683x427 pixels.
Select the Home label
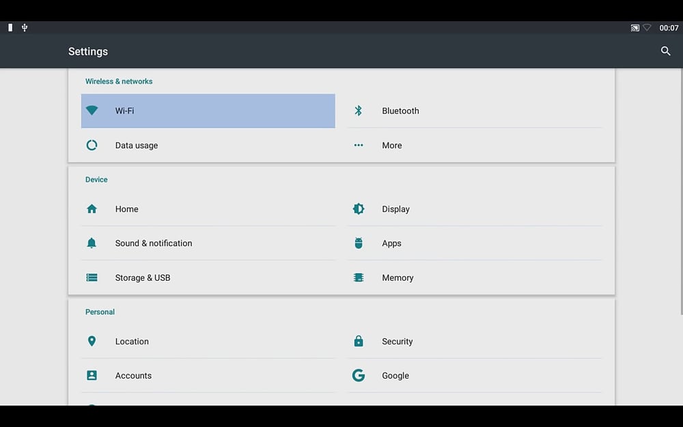point(127,209)
